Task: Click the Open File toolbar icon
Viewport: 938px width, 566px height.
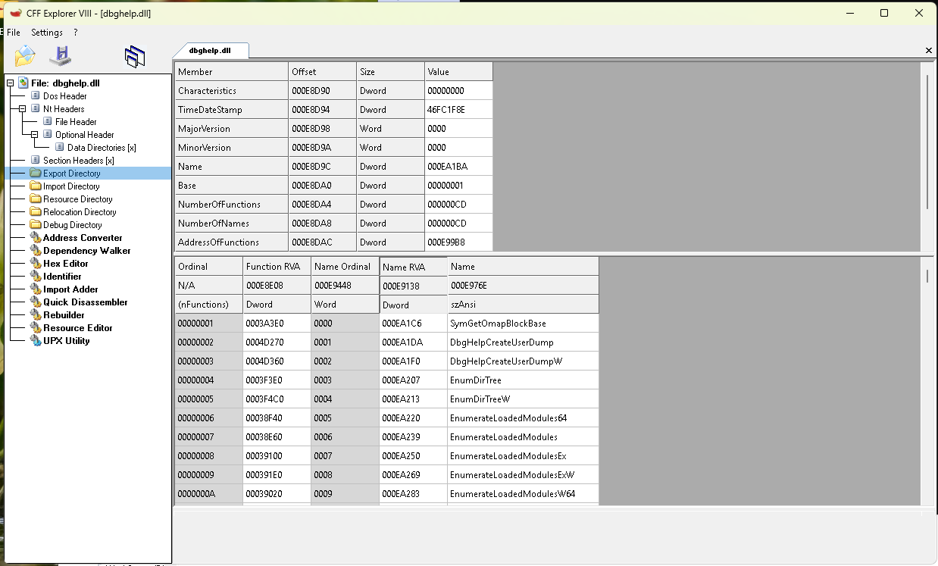Action: [x=25, y=56]
